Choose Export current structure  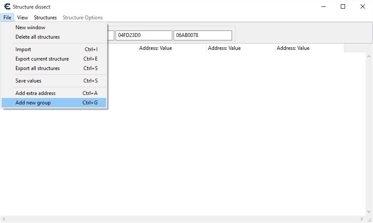[x=42, y=59]
